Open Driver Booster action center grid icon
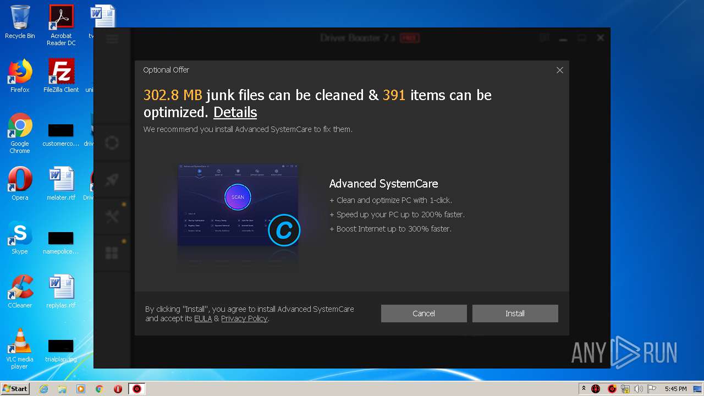704x396 pixels. coord(112,253)
